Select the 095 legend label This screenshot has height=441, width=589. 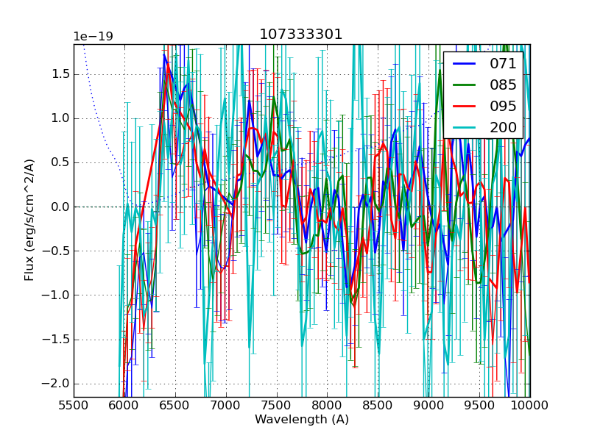point(503,106)
